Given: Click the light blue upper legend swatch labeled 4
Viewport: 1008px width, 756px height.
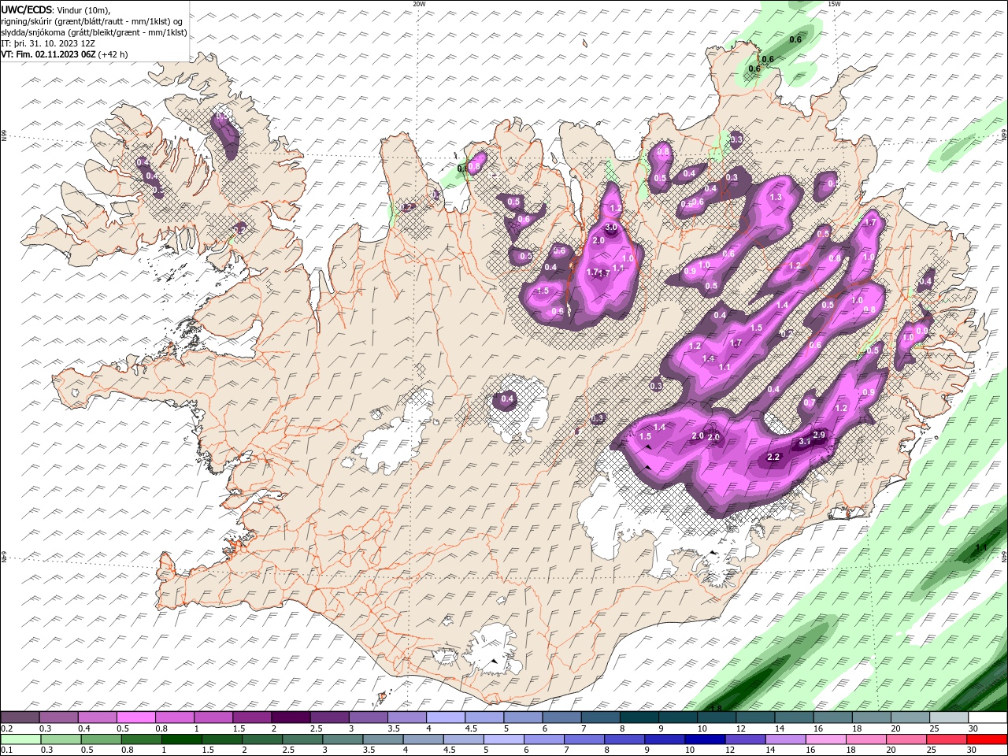Looking at the screenshot, I should [x=445, y=717].
